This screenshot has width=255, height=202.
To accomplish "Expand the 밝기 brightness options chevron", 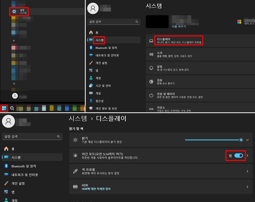I will click(247, 140).
